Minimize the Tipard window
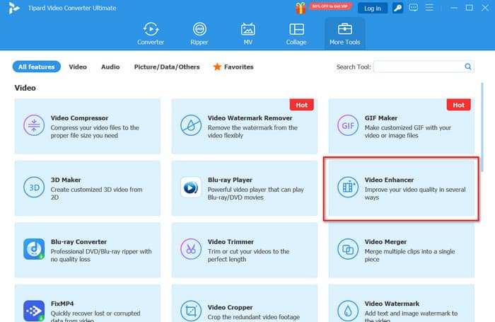 (x=454, y=8)
